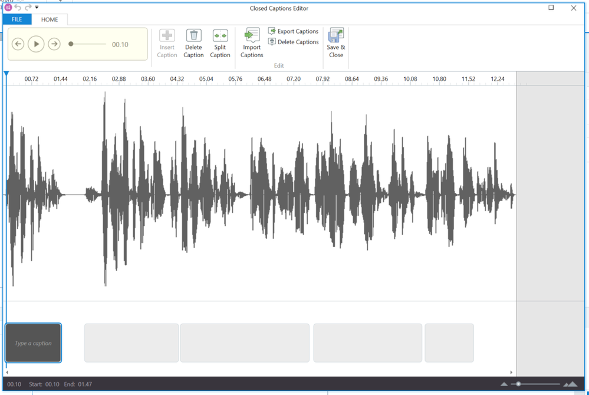Click the zoom slider in status bar
Viewport: 589px width, 395px height.
[519, 384]
